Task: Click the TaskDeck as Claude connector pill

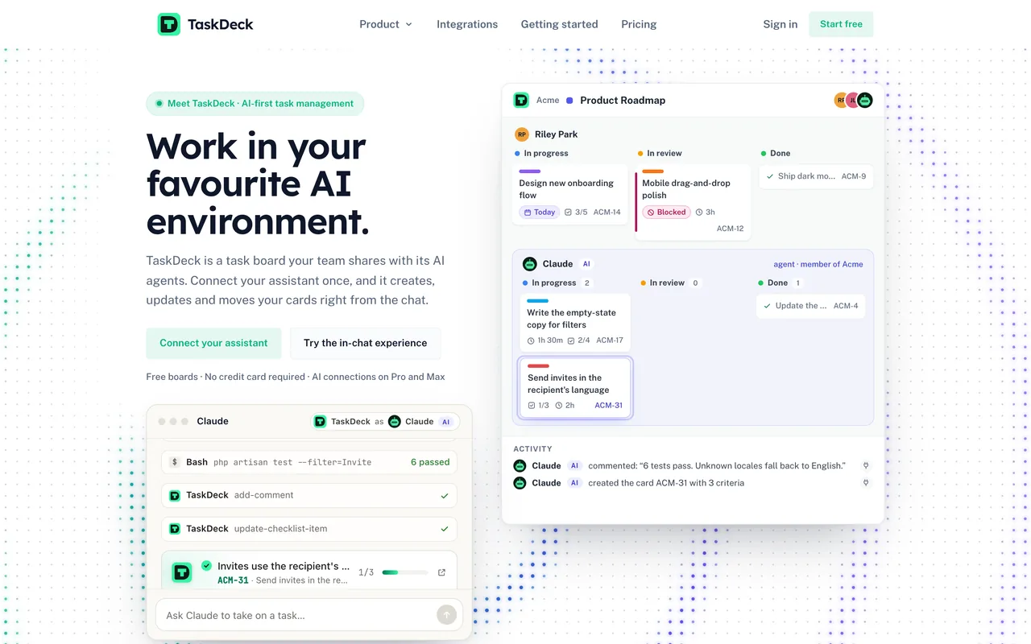Action: coord(386,421)
